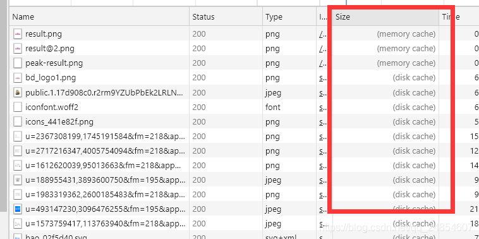Click the file icon for result@2.png

click(18, 49)
